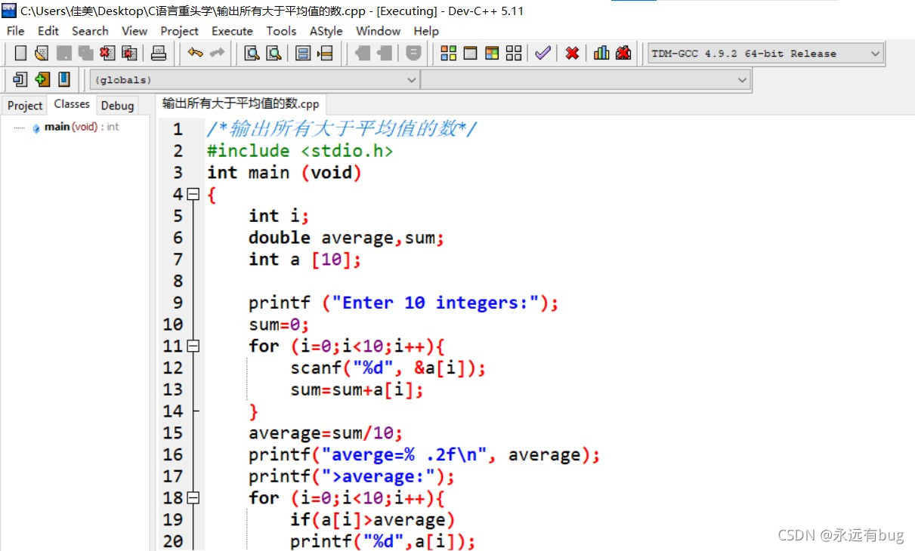Click the Print toolbar icon

(159, 53)
